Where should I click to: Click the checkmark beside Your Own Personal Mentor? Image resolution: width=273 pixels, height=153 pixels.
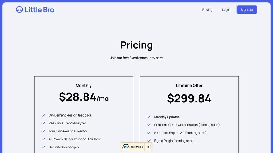pos(43,131)
